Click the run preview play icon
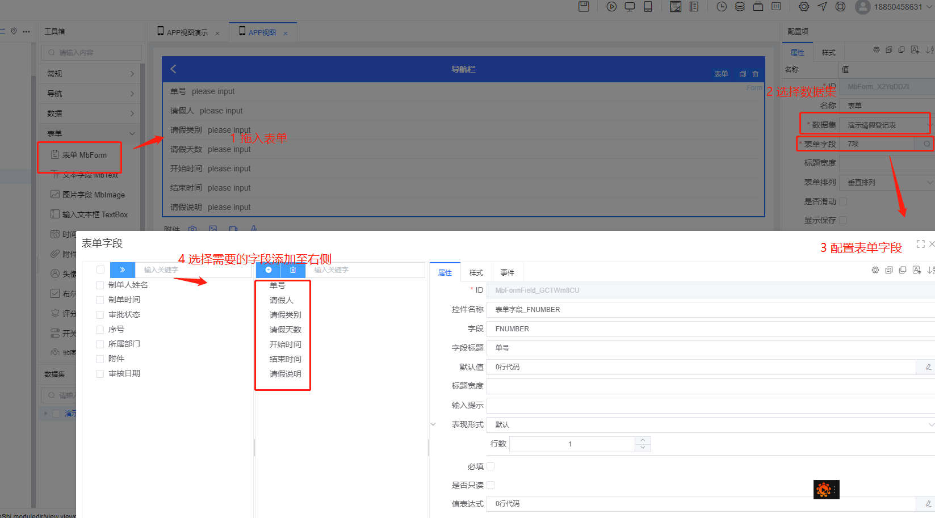This screenshot has width=935, height=518. click(611, 7)
